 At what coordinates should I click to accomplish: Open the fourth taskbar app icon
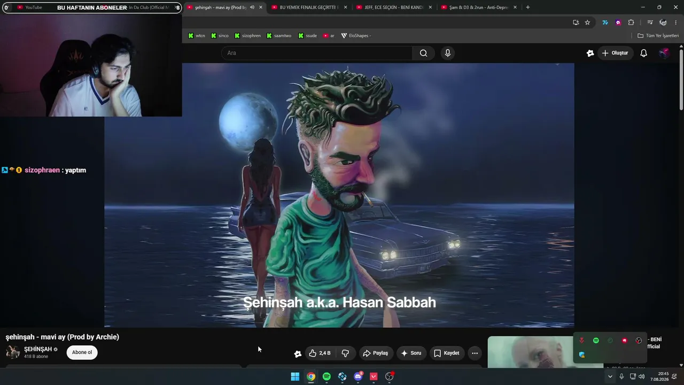point(343,376)
